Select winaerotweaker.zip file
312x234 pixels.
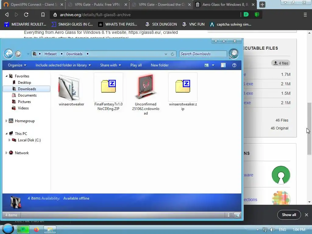click(x=183, y=92)
